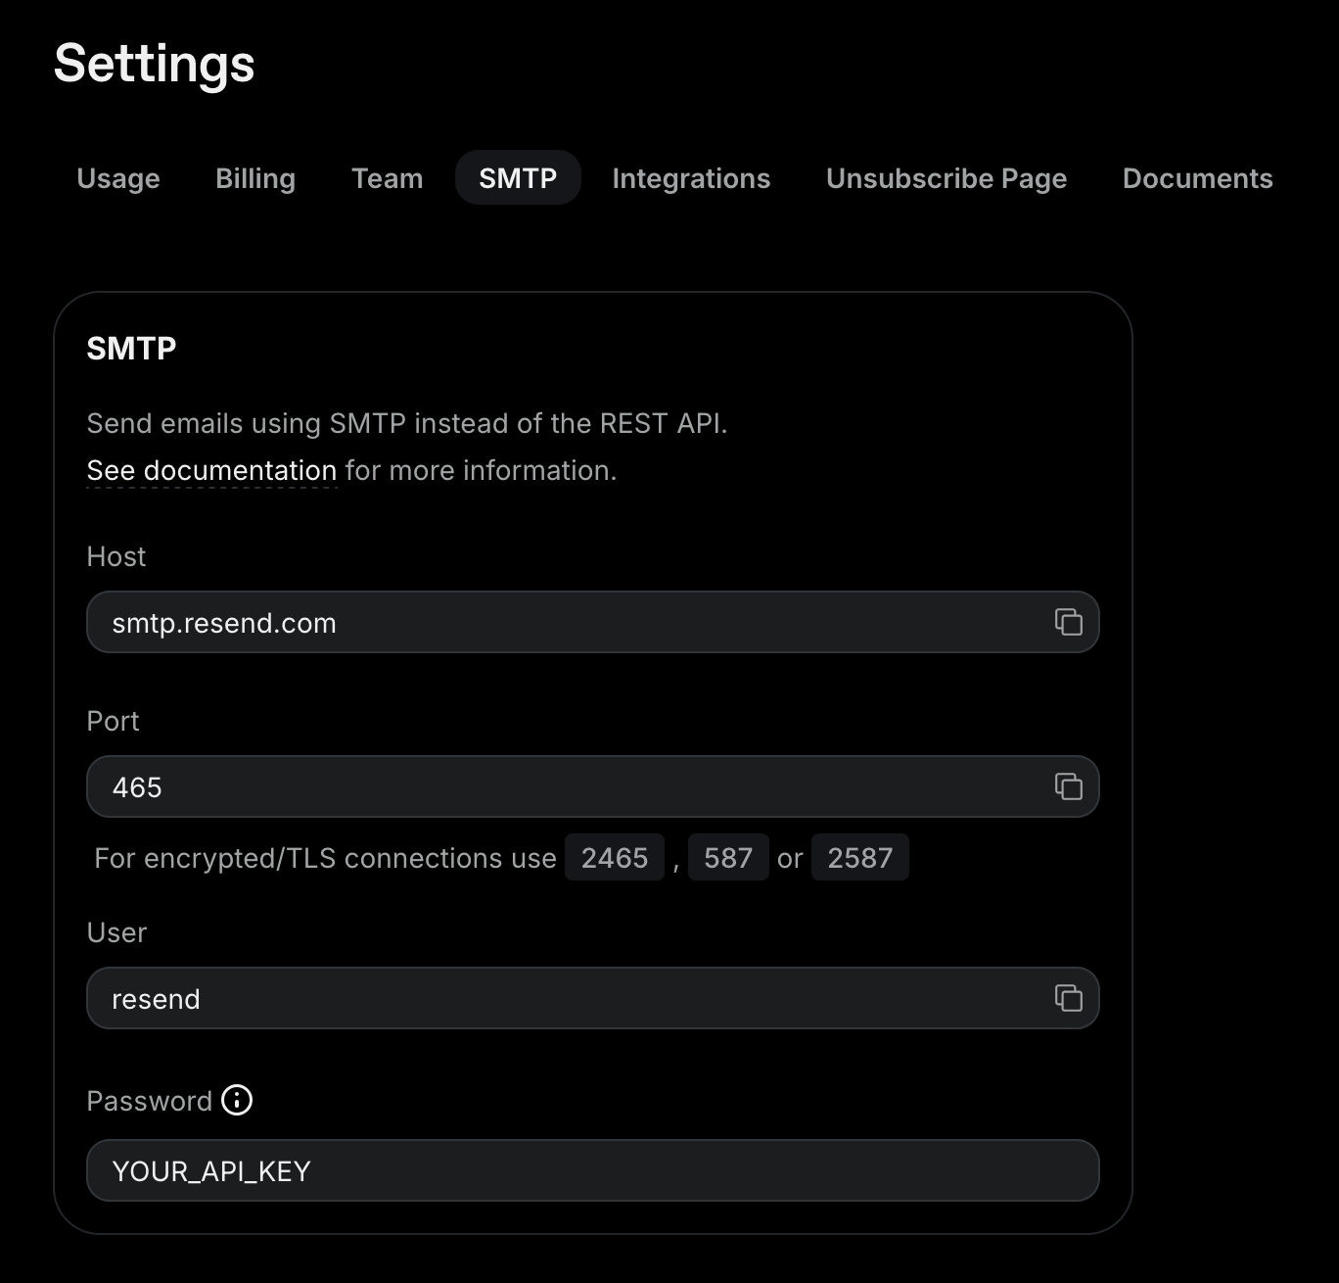This screenshot has width=1339, height=1283.
Task: Go to the Team settings tab
Action: 387,178
